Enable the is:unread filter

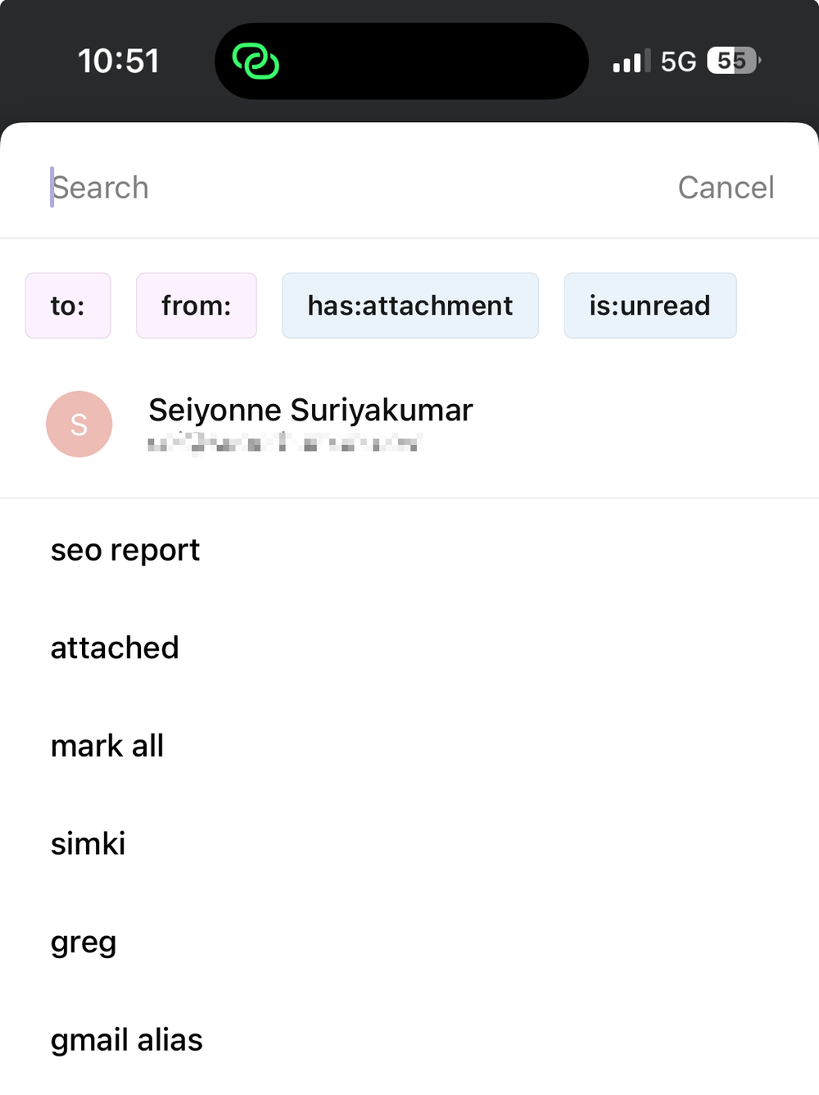point(649,305)
